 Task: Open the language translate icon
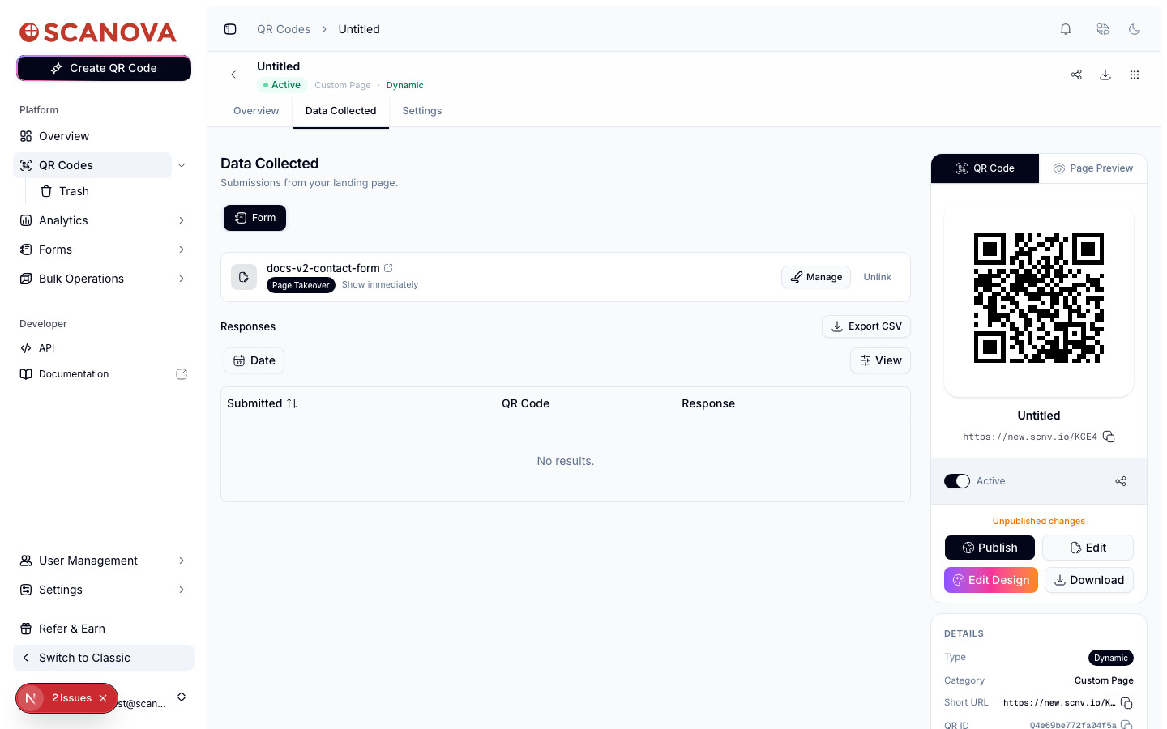(1103, 29)
